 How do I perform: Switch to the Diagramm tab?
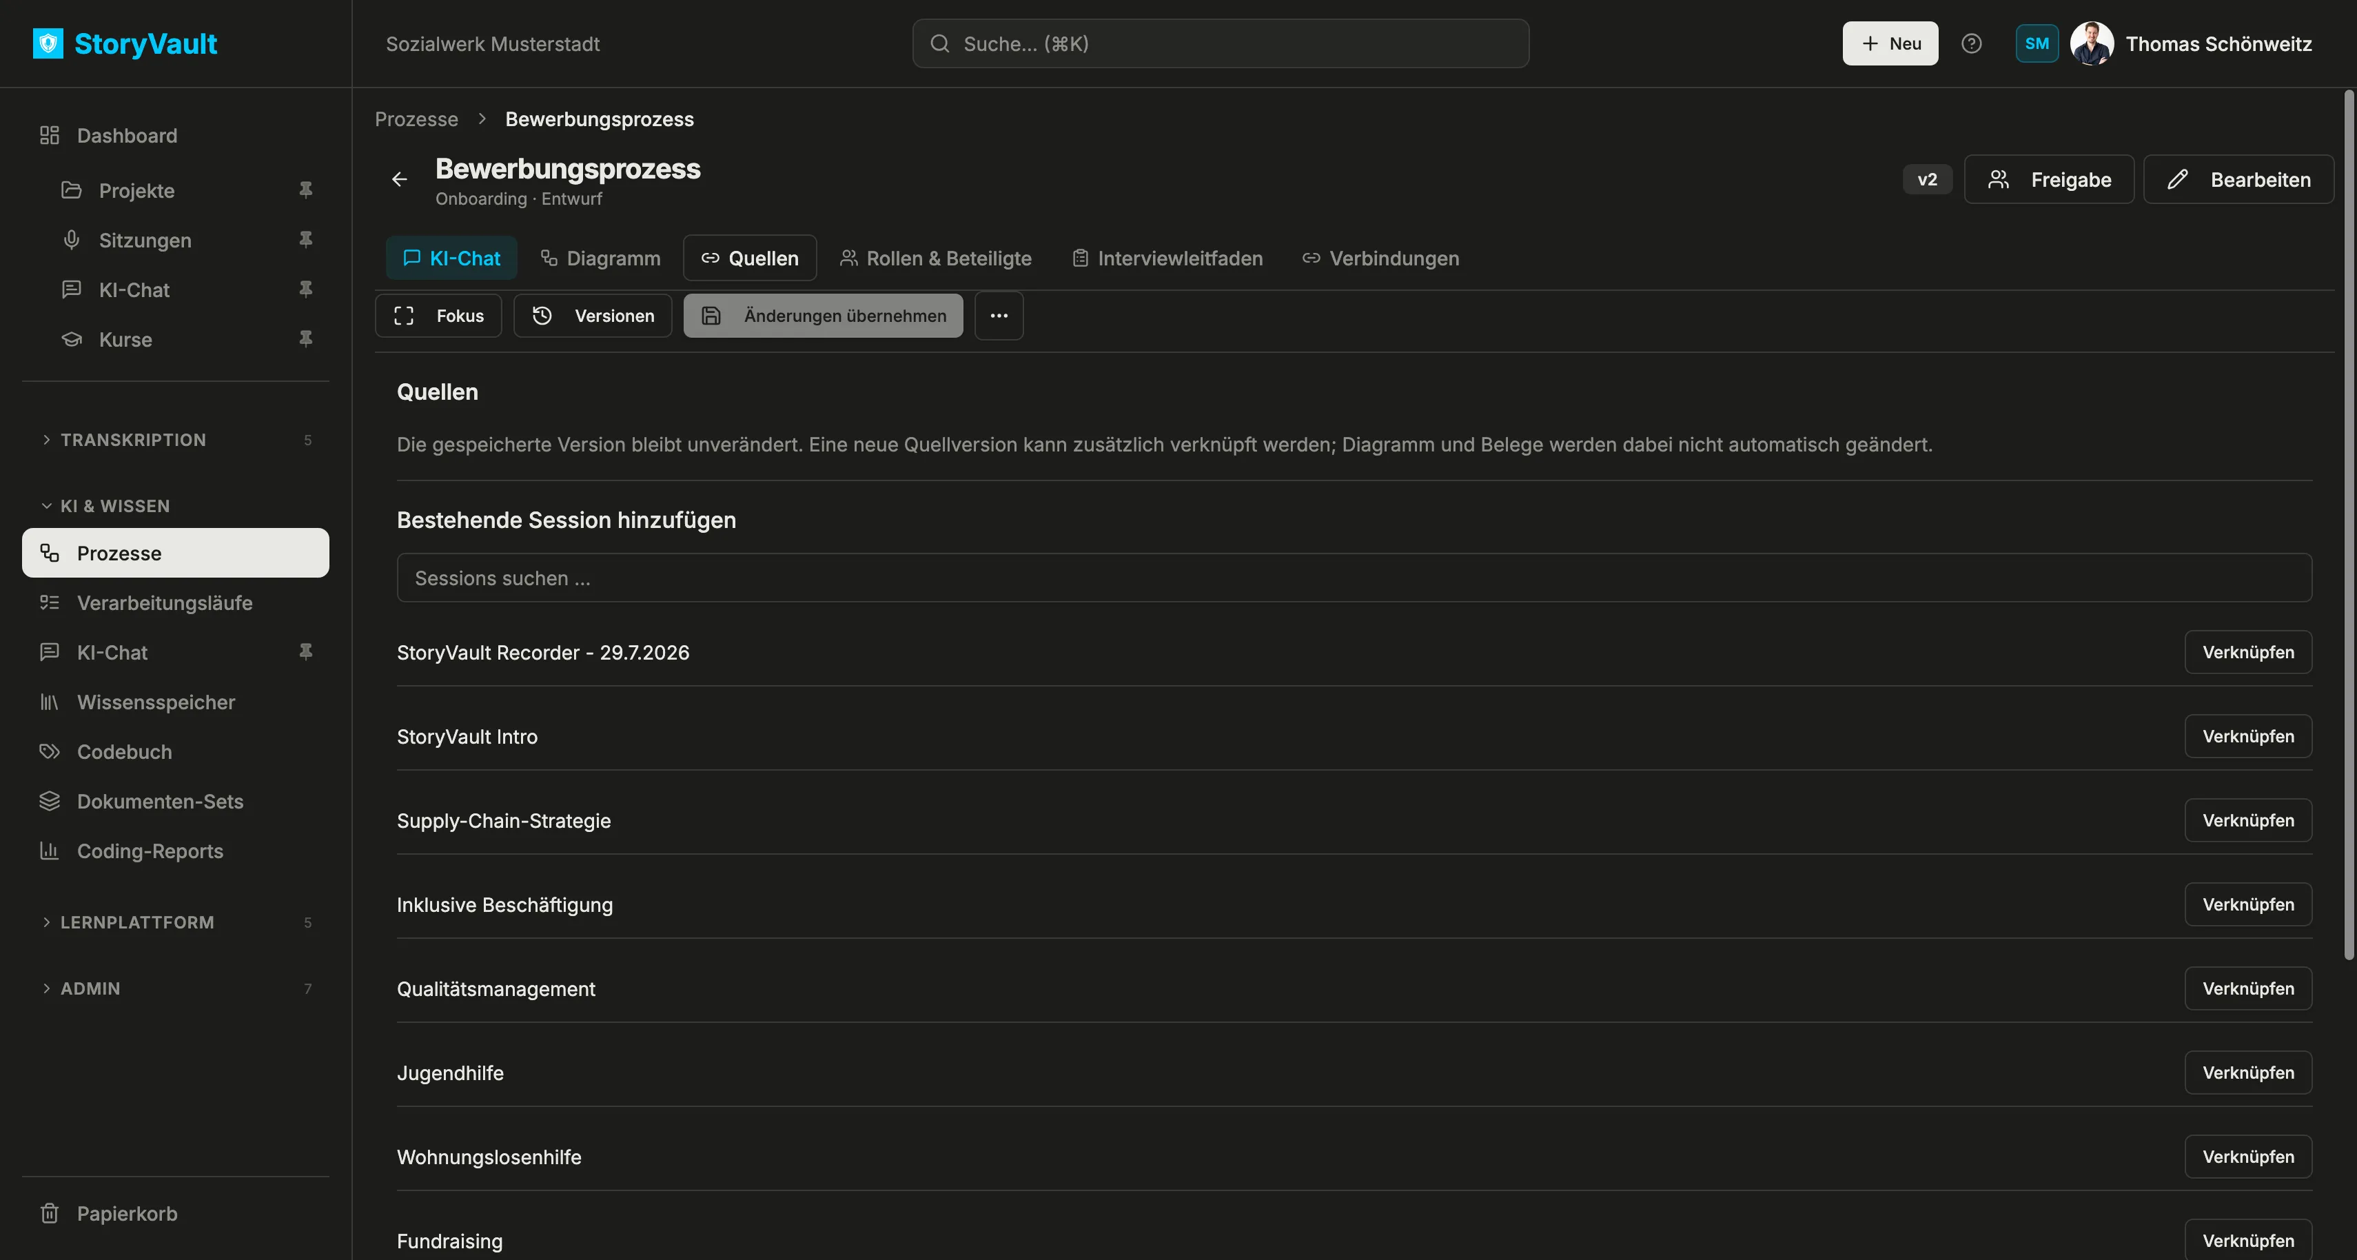600,258
